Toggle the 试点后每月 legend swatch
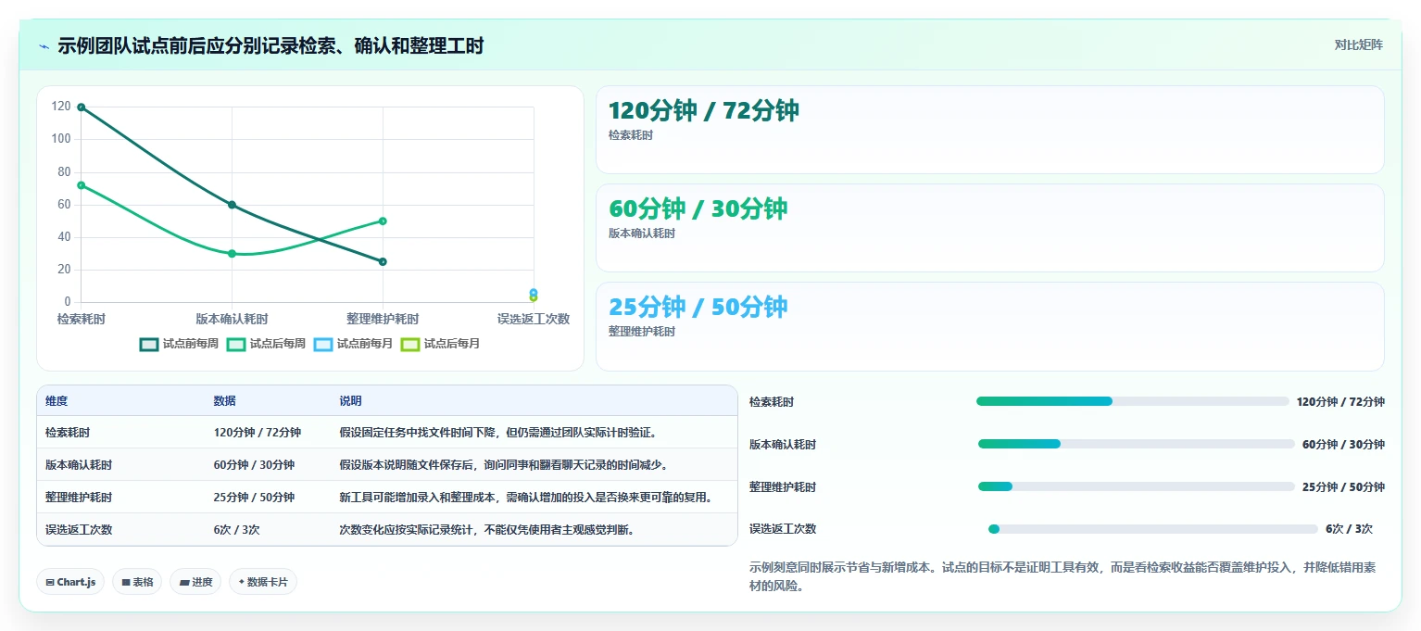 410,344
